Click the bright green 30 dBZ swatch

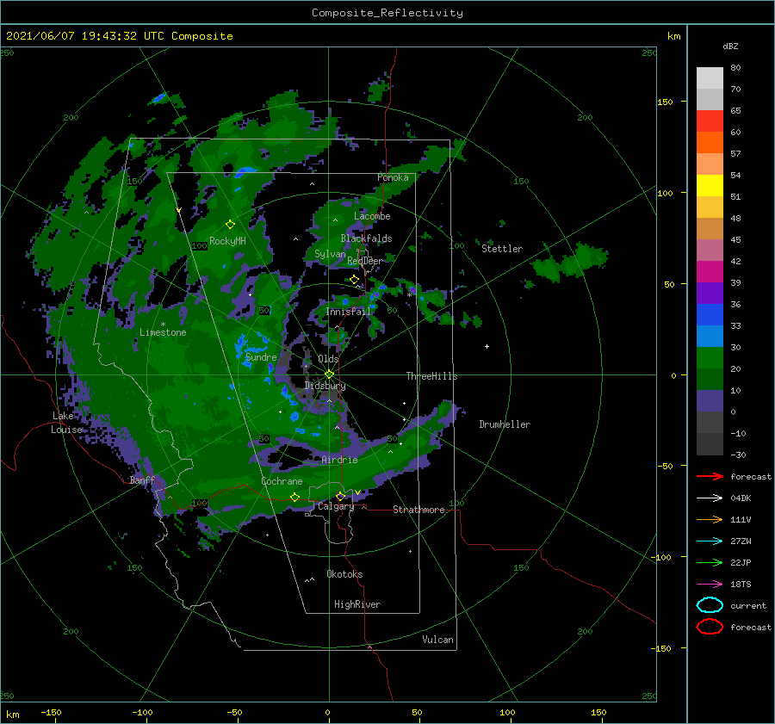[x=710, y=357]
